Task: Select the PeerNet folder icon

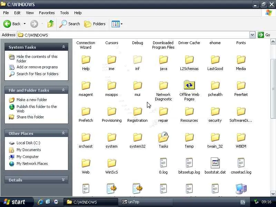Action: 241,86
